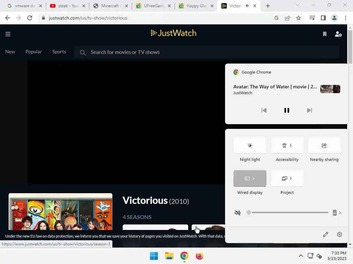
Task: Switch to the Minecraft tab
Action: click(x=110, y=6)
